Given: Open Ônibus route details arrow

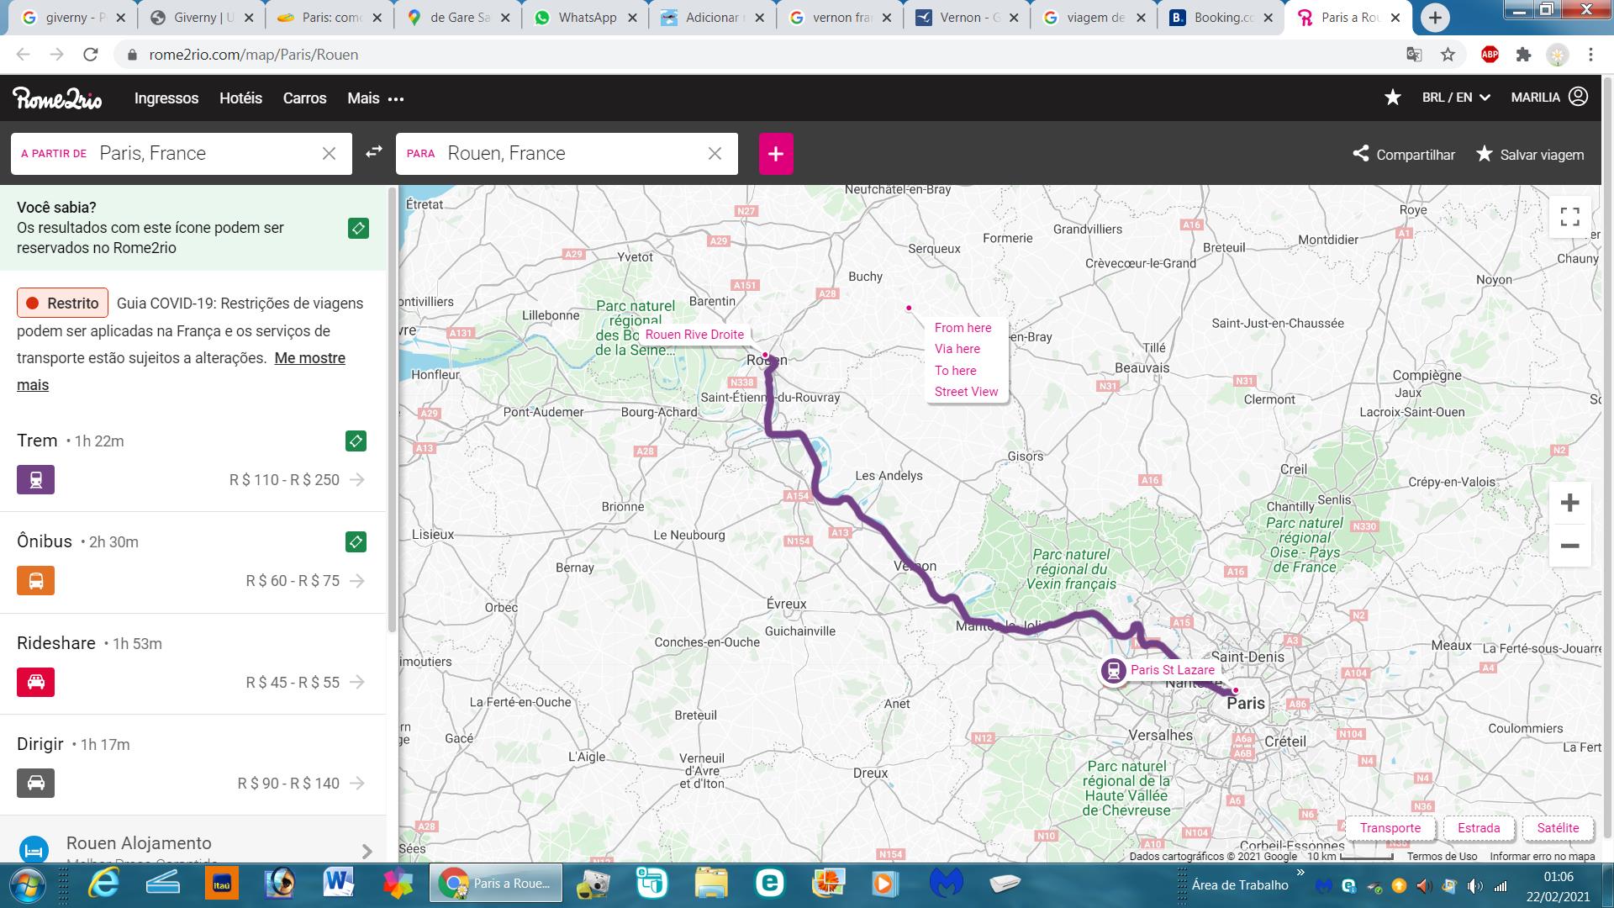Looking at the screenshot, I should click(x=357, y=580).
